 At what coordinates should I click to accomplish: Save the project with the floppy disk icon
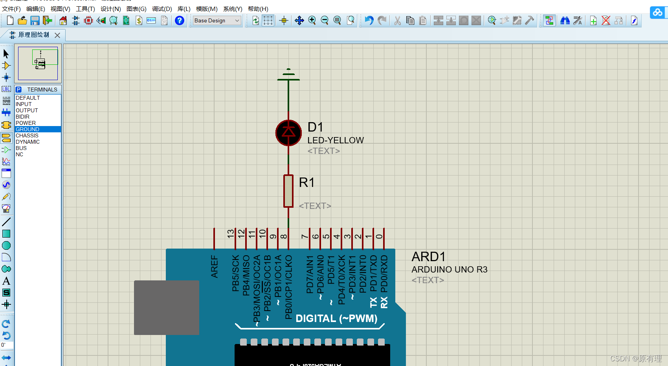tap(35, 20)
